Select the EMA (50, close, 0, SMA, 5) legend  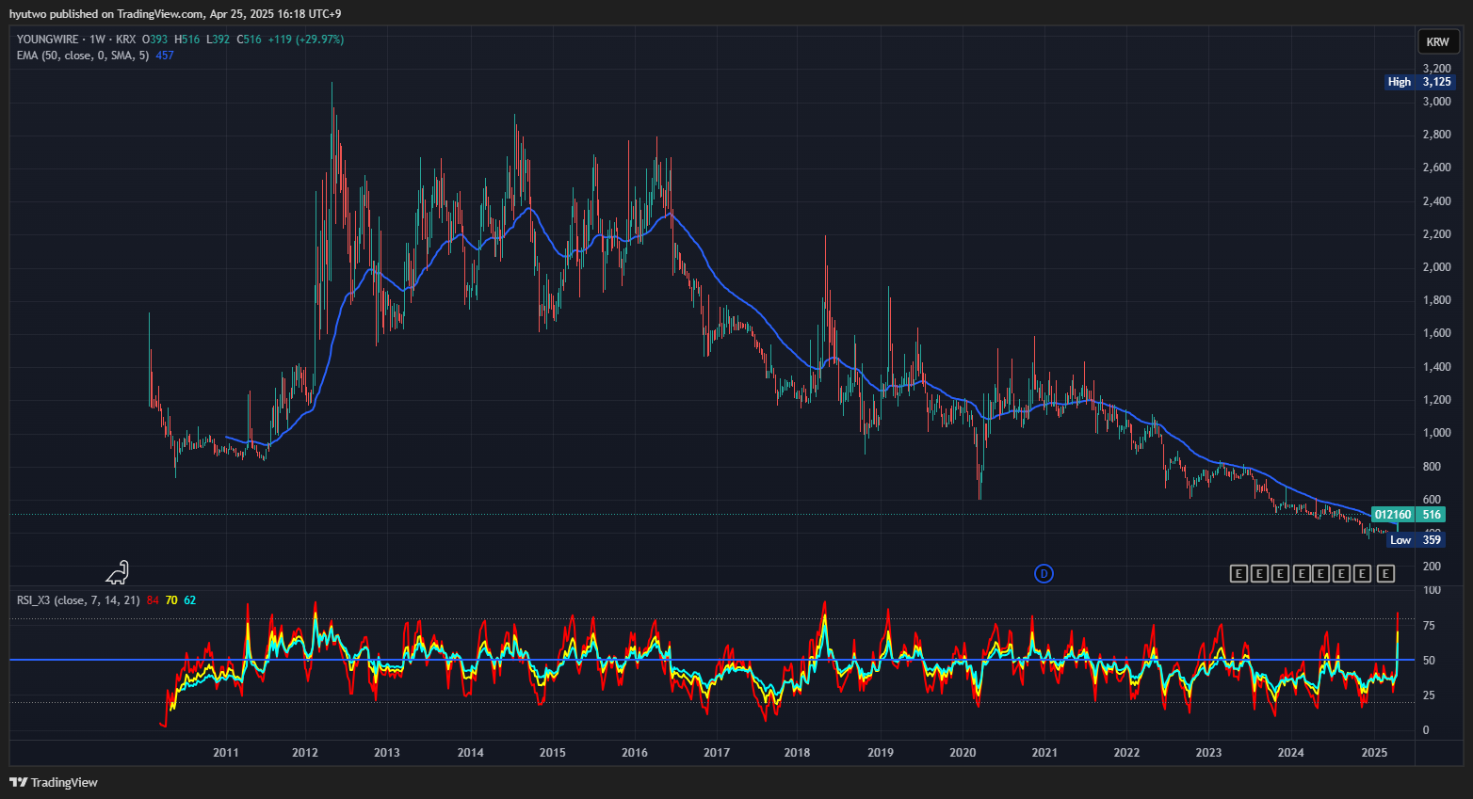click(83, 56)
